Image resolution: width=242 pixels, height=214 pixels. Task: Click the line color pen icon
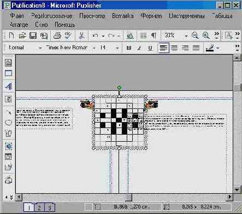point(210,48)
